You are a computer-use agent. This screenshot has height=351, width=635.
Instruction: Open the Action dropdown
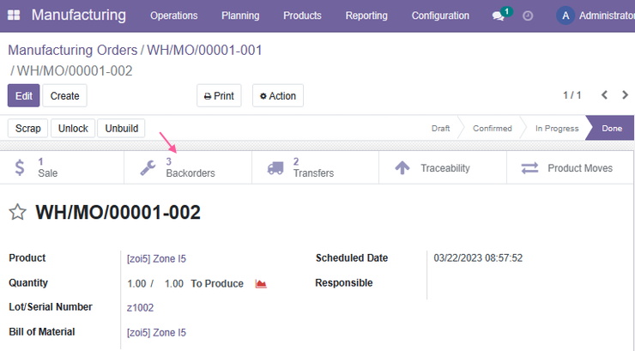[278, 95]
